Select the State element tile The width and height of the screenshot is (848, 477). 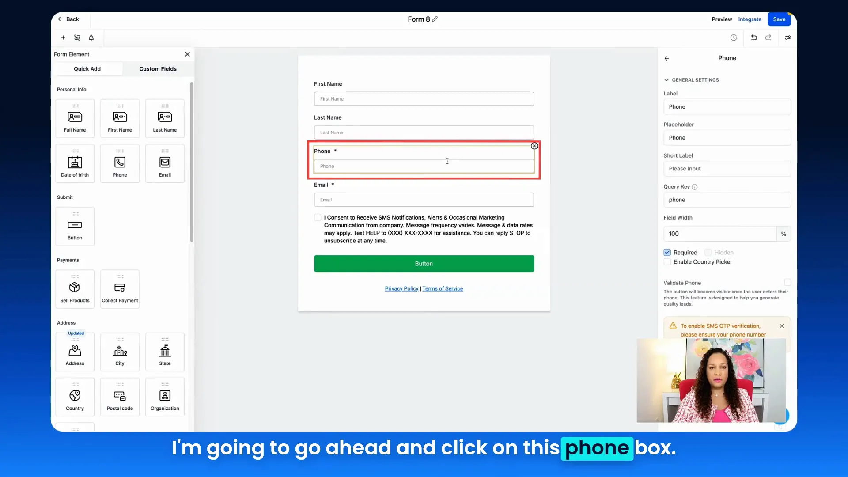pos(165,352)
